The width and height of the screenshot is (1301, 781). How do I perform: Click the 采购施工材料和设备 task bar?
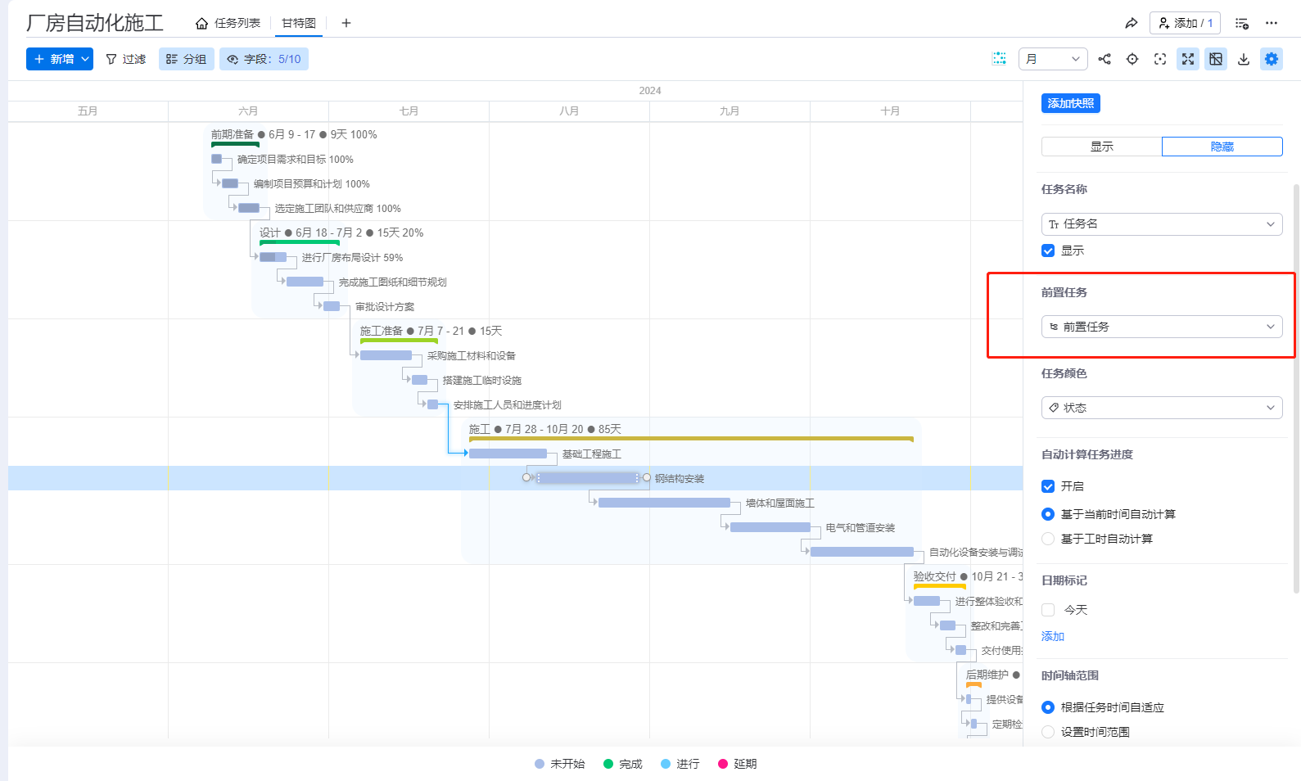[386, 355]
